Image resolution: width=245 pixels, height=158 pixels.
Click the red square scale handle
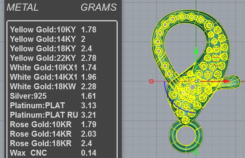pyautogui.click(x=151, y=81)
